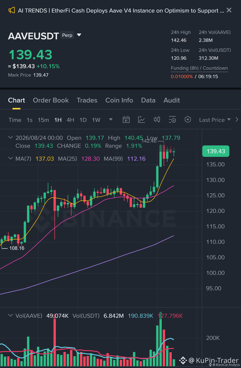Select the 1s interval
This screenshot has height=368, width=241.
coord(30,120)
